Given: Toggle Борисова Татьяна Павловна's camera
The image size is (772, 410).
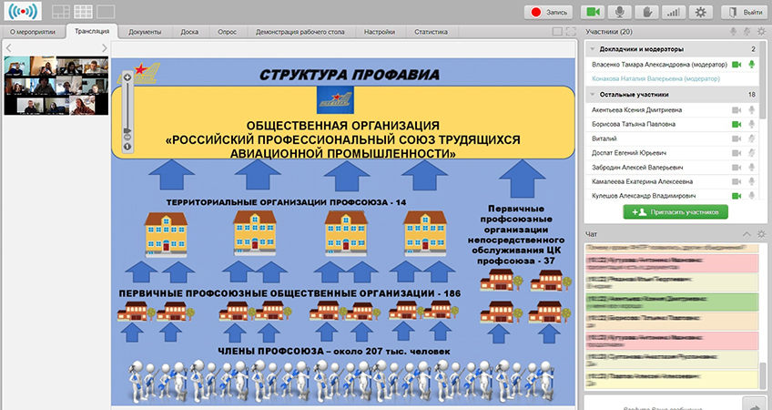Looking at the screenshot, I should [736, 124].
